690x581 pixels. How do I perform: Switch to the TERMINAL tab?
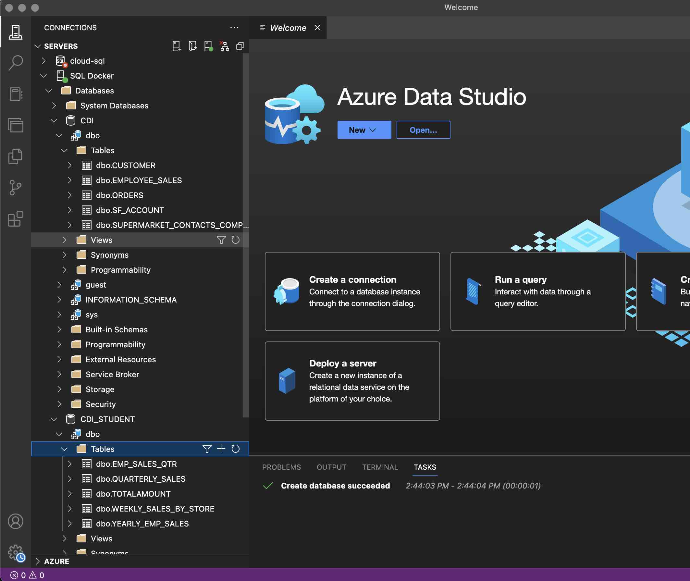coord(380,467)
